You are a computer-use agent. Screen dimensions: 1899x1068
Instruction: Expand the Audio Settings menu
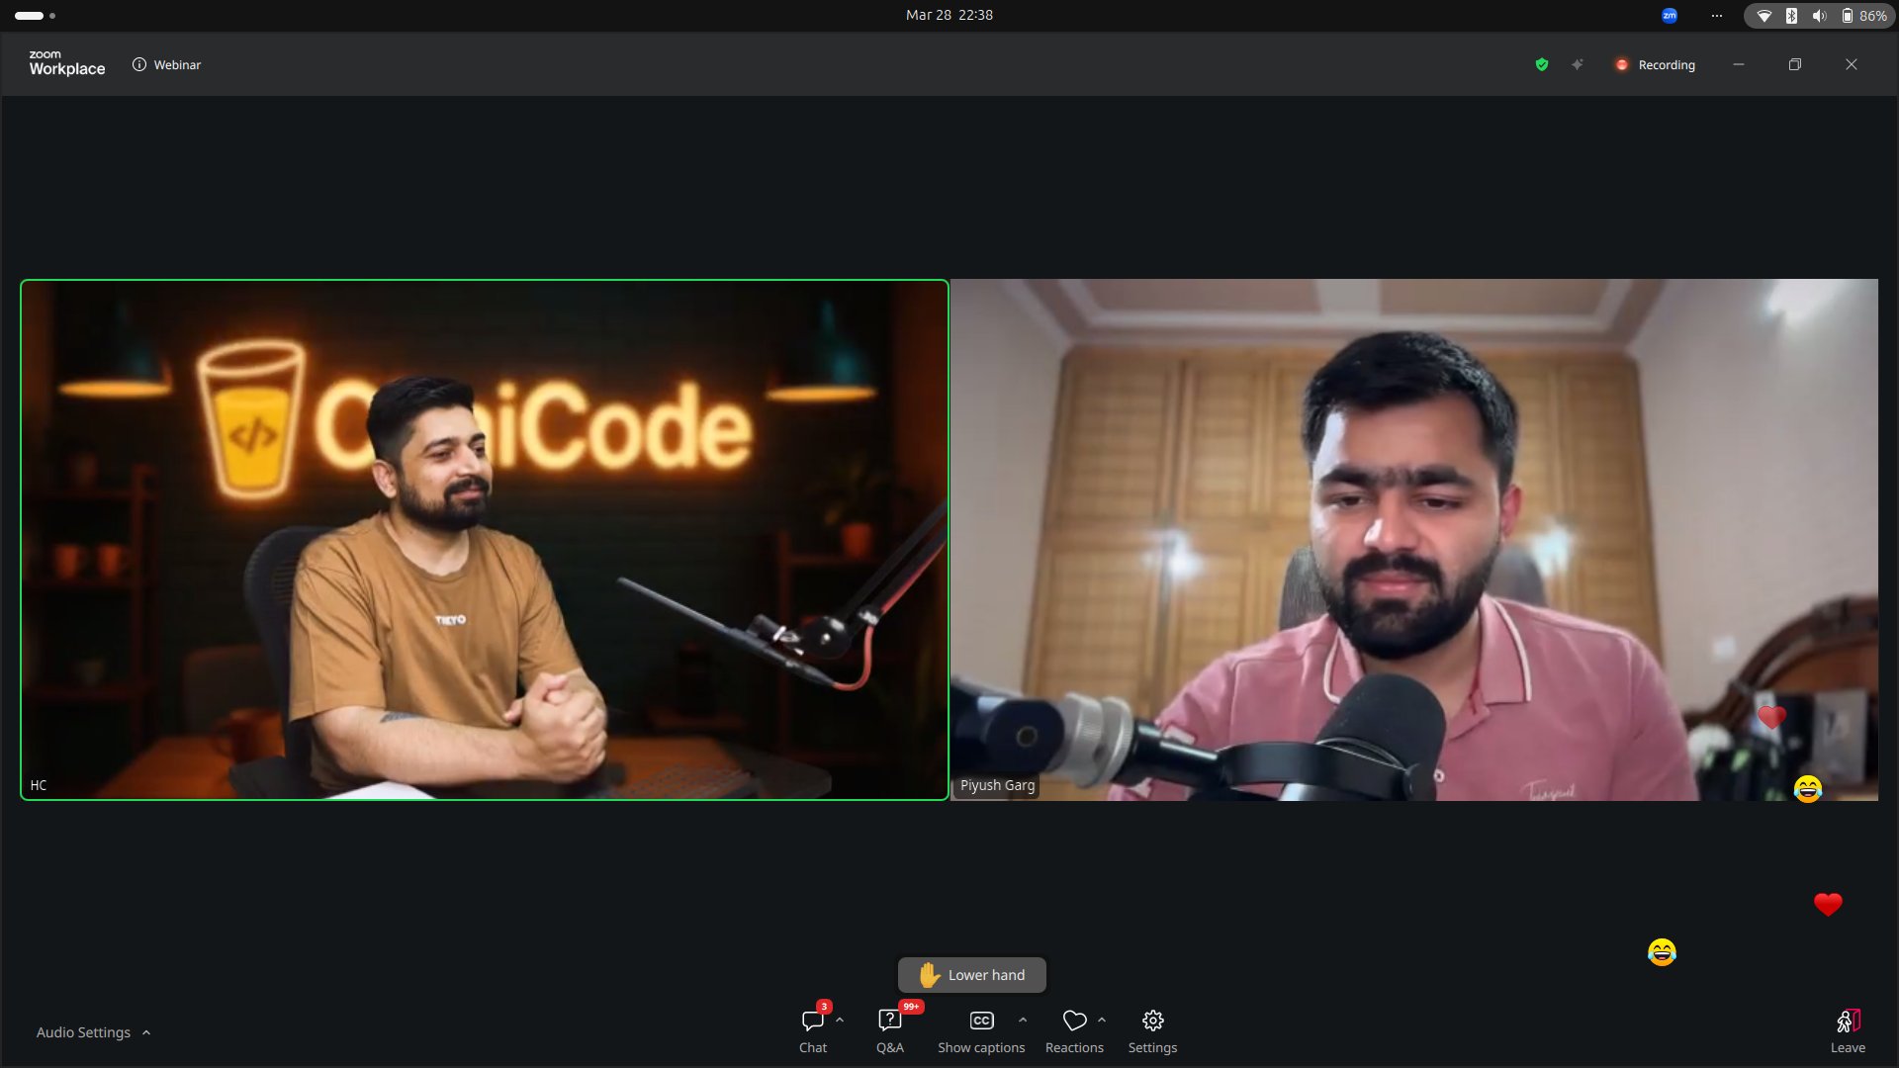point(94,1032)
